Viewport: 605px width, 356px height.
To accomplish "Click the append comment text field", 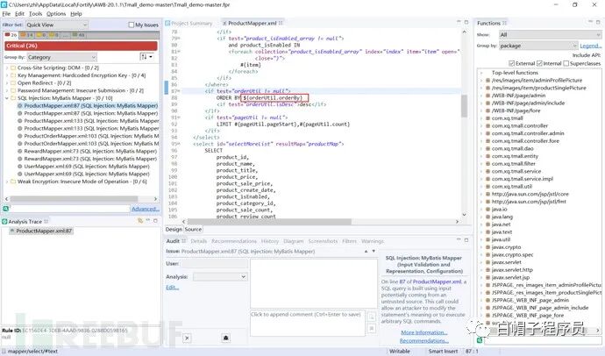I will coord(307,323).
